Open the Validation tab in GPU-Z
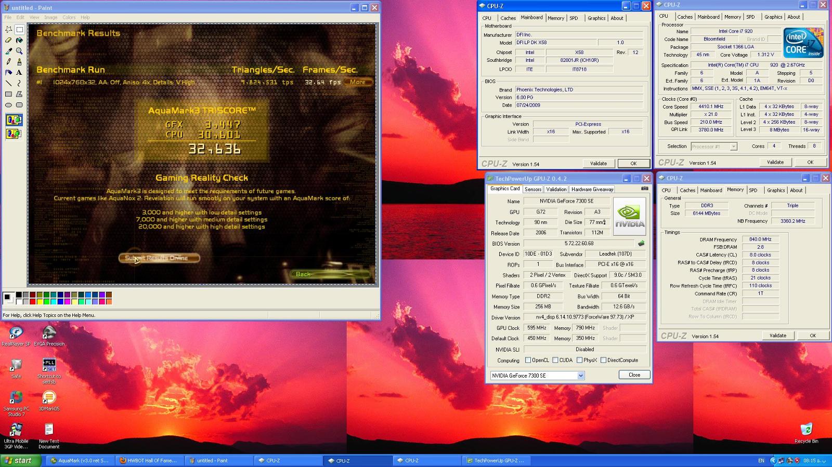Screen dimensions: 832x467 pos(556,189)
